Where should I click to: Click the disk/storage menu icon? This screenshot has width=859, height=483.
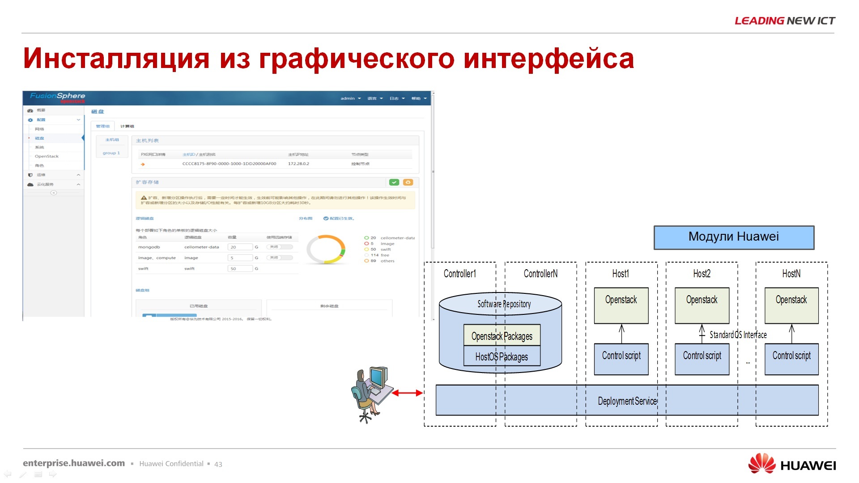click(x=46, y=138)
